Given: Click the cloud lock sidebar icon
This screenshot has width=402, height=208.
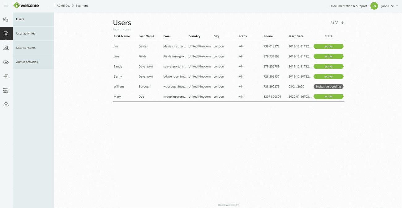Looking at the screenshot, I should tap(6, 62).
